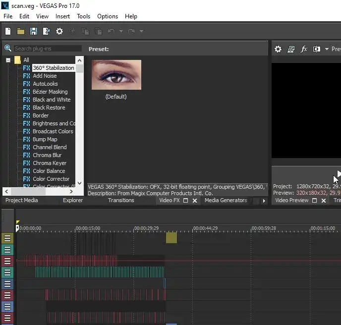341x325 pixels.
Task: Close the Video FX tab
Action: click(x=195, y=201)
